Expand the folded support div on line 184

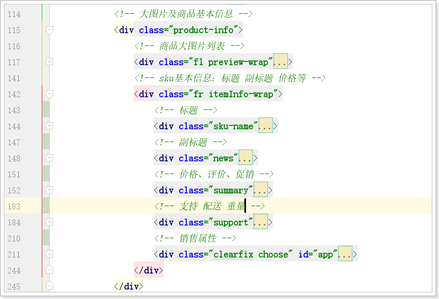[49, 222]
